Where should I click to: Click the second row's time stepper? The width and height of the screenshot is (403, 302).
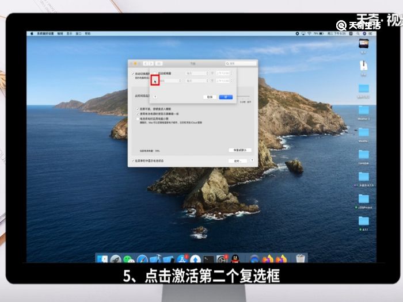pyautogui.click(x=231, y=81)
